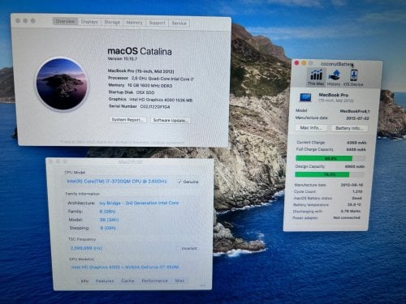Switch to the Cache tab in MacCPUID
The image size is (406, 304).
(127, 280)
